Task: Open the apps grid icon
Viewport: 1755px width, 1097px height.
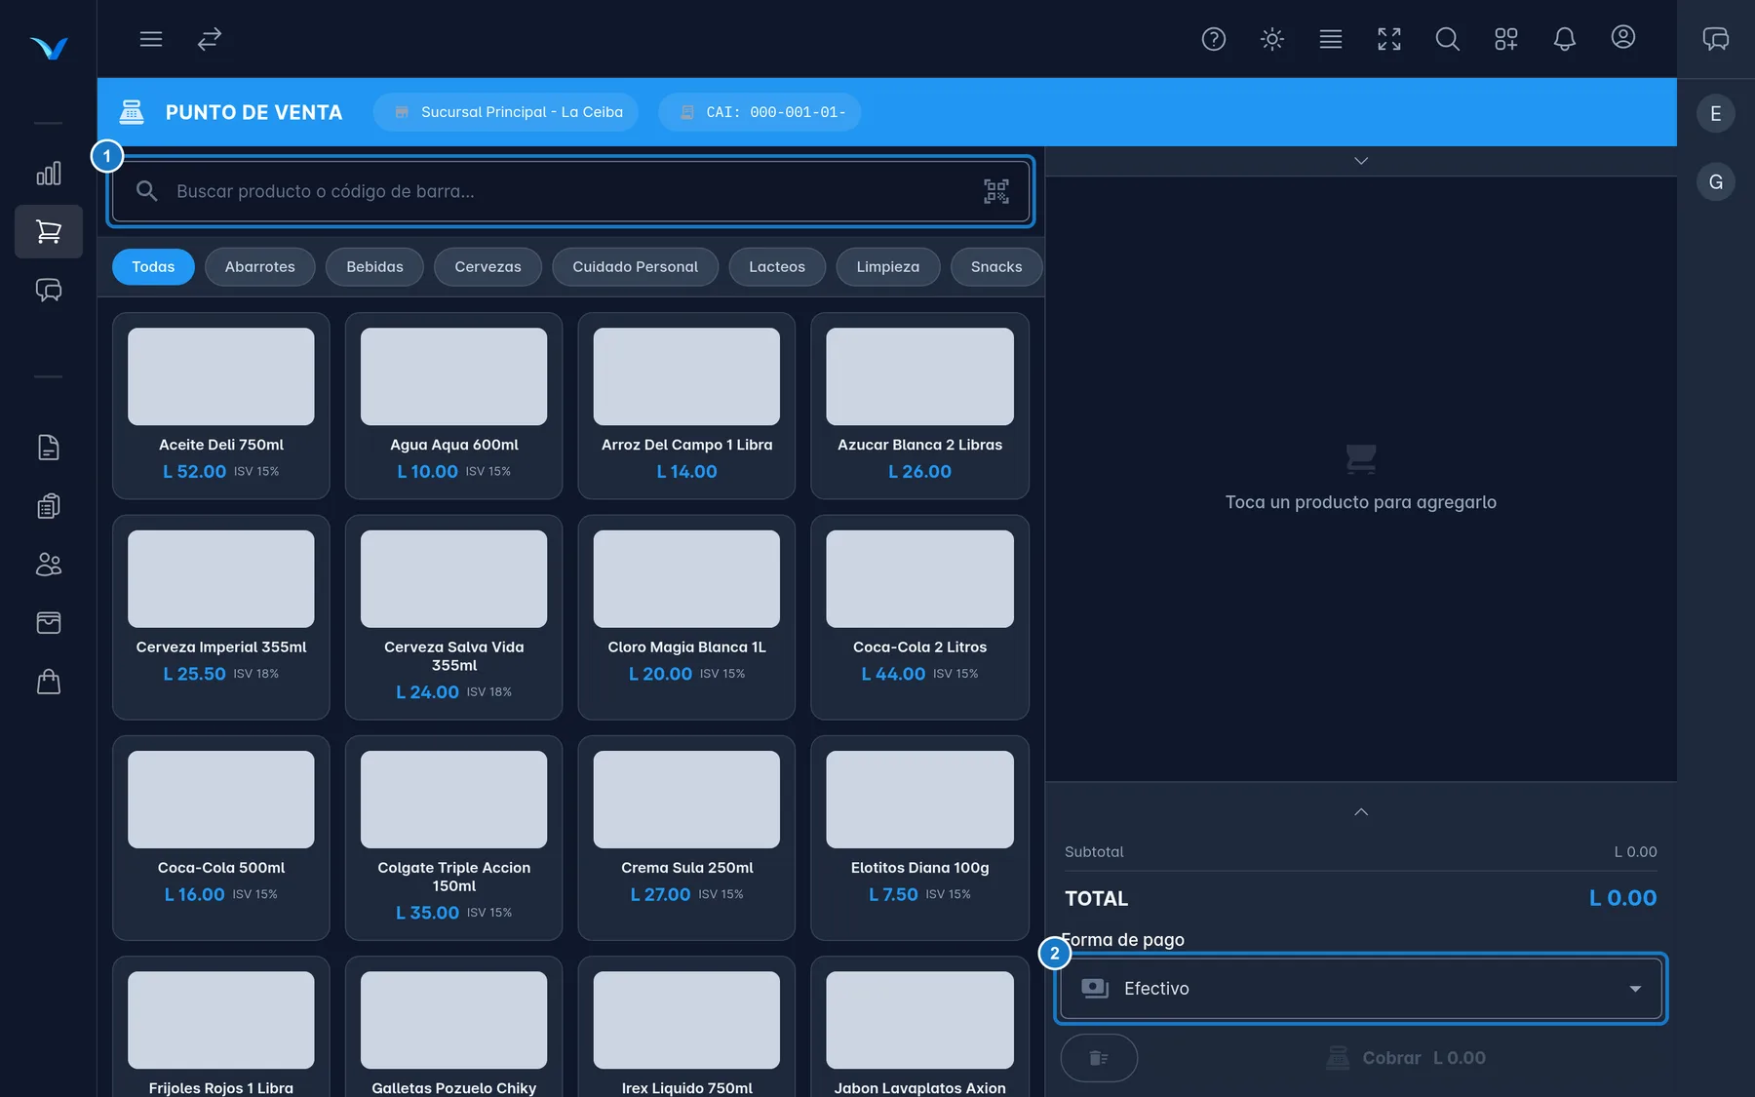Action: coord(1506,39)
